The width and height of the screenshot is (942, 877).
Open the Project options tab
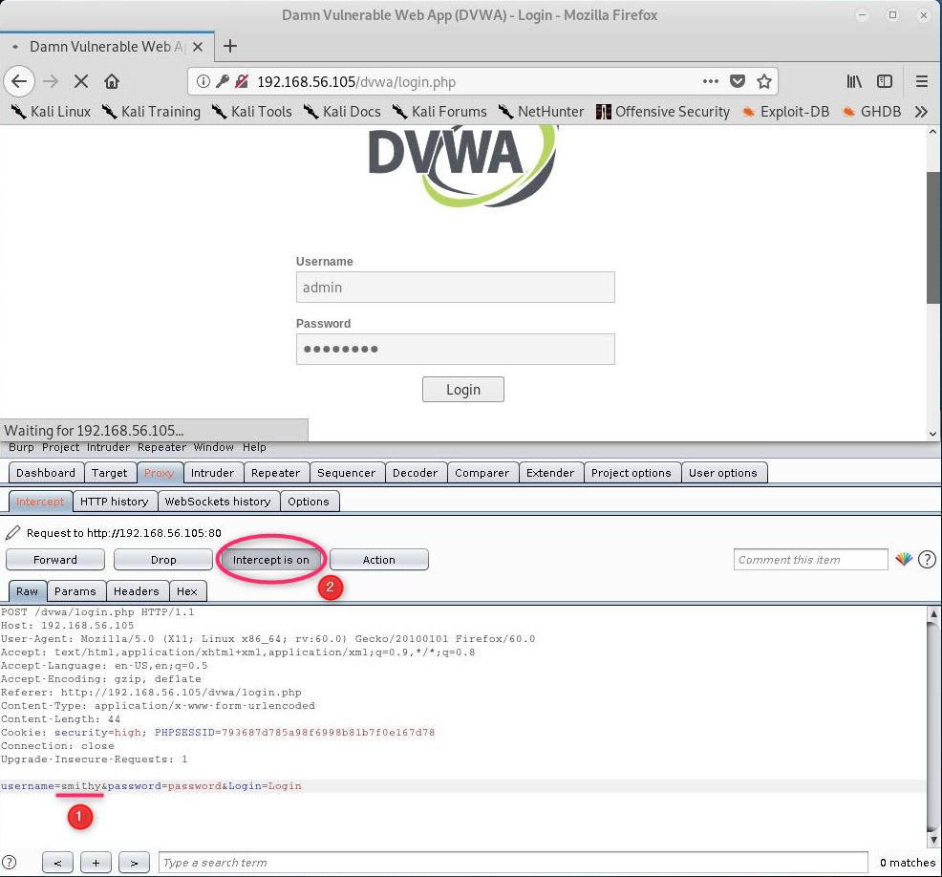tap(631, 473)
